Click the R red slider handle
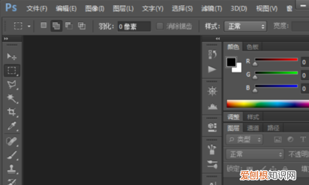 point(255,64)
